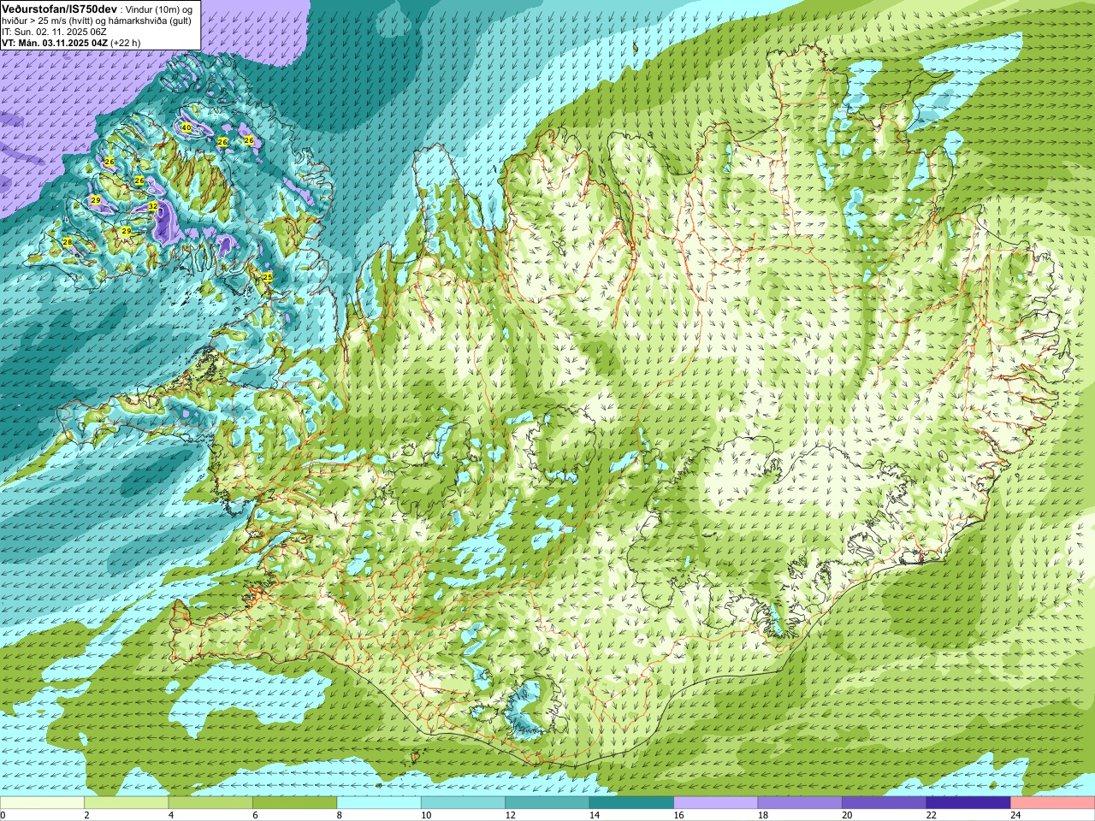This screenshot has height=821, width=1095.
Task: Click the text 'Vindur (10m) og'
Action: click(160, 9)
